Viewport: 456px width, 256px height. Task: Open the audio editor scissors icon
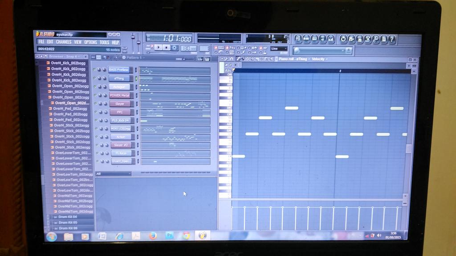pos(367,39)
